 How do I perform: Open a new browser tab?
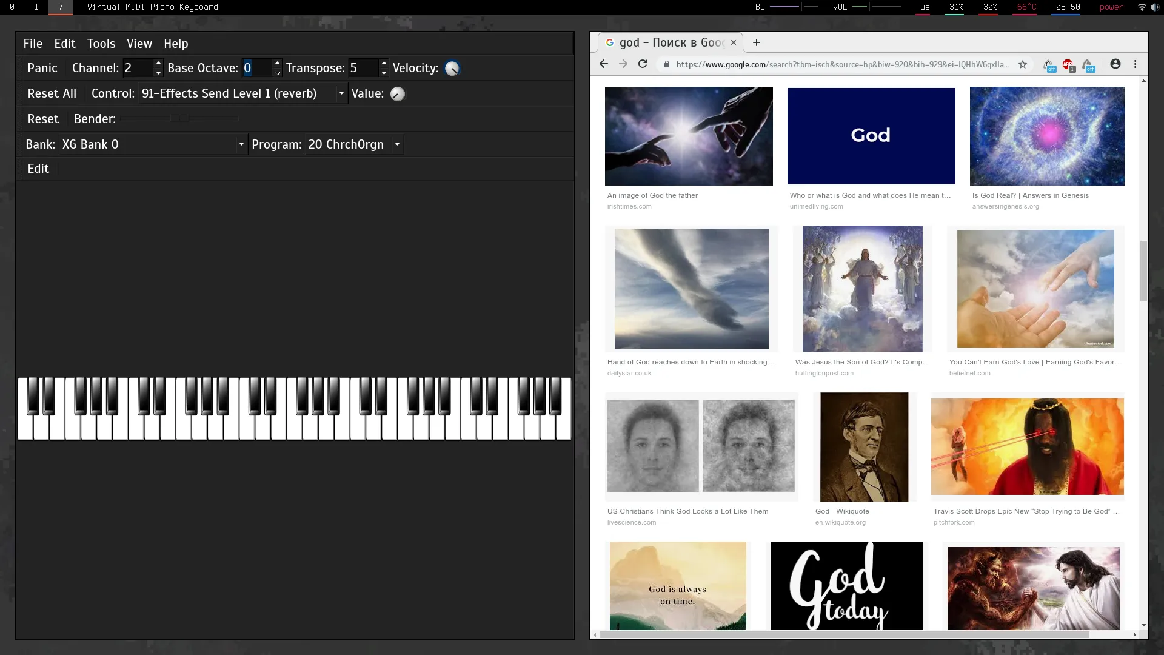pos(757,42)
